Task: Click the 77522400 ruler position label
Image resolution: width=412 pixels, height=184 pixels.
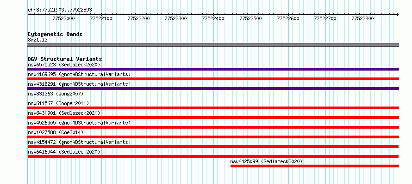Action: pos(213,18)
